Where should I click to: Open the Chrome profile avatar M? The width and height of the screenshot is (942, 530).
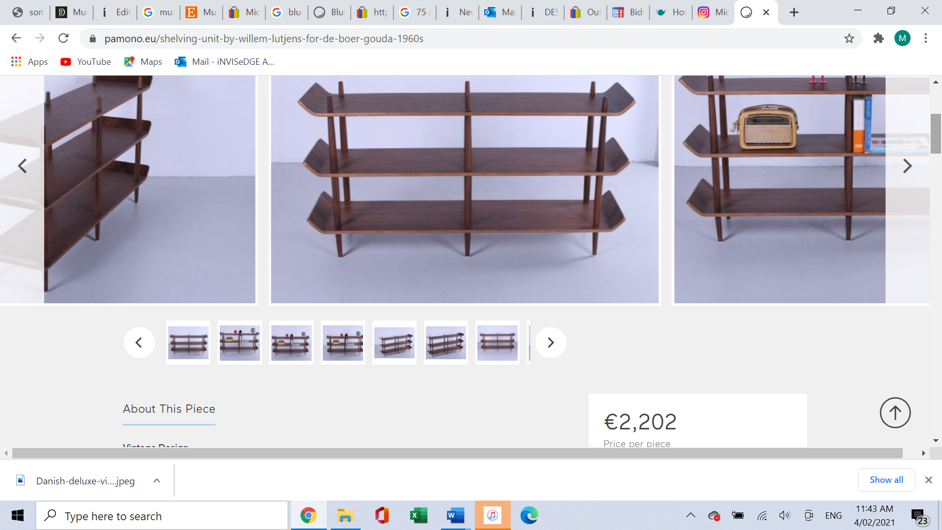(x=902, y=38)
